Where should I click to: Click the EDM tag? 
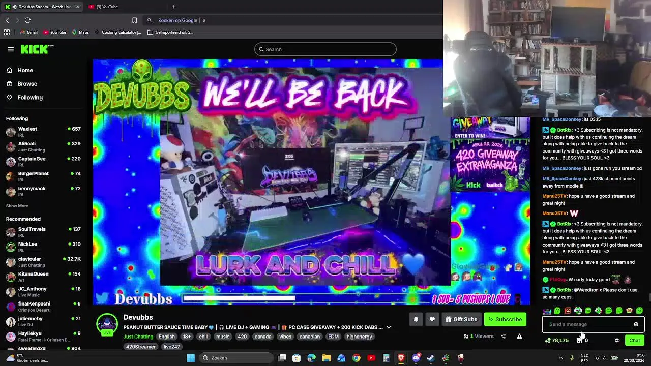(333, 337)
